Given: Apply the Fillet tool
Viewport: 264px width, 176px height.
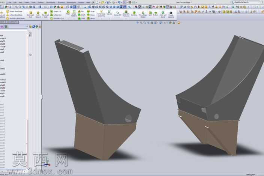Looking at the screenshot, I should [x=68, y=13].
